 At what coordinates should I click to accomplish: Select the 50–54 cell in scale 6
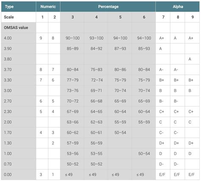pyautogui.click(x=144, y=153)
